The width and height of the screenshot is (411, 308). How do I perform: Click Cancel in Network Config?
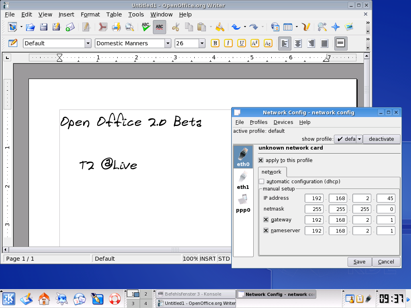pyautogui.click(x=386, y=262)
